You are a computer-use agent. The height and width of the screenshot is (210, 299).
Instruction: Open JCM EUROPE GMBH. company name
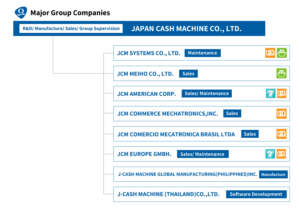point(144,154)
